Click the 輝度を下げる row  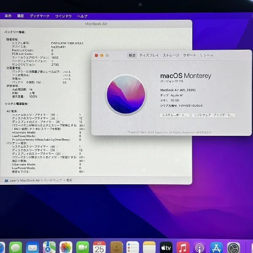(48, 172)
